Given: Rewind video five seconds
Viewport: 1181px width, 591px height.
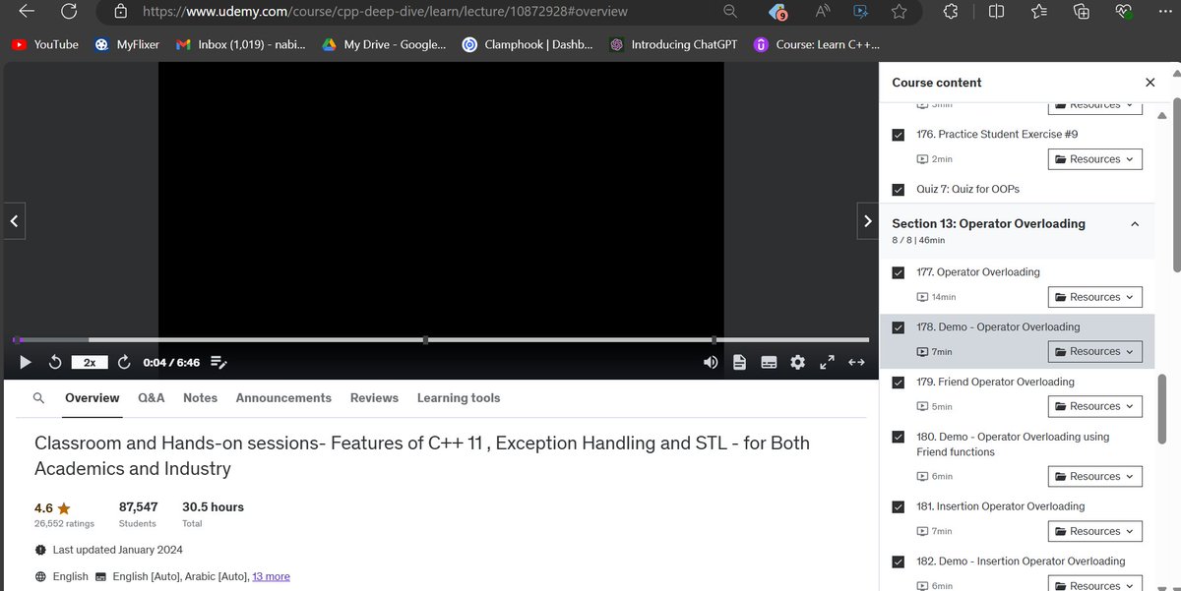Looking at the screenshot, I should pyautogui.click(x=55, y=362).
